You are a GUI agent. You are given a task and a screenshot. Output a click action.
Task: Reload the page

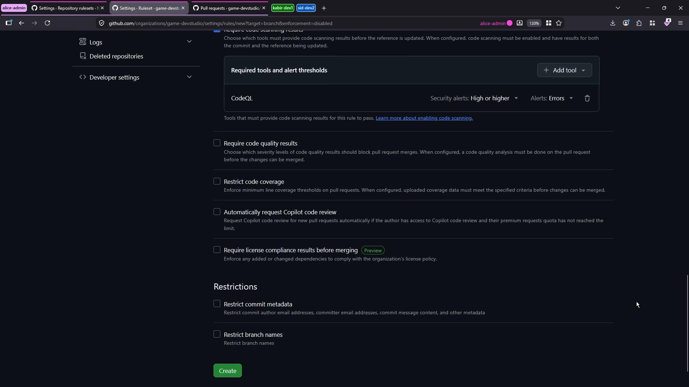click(x=47, y=23)
